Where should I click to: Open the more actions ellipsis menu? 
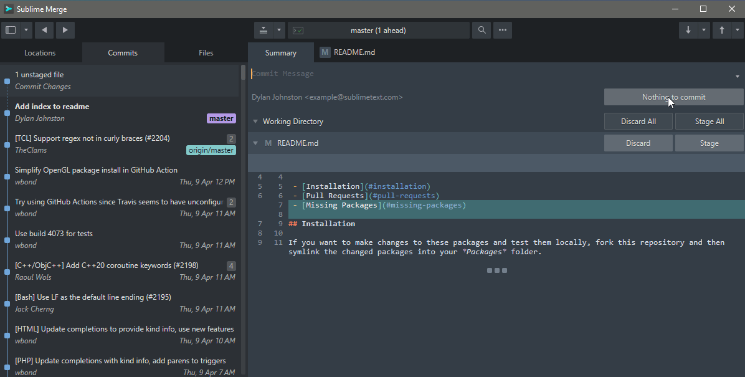pyautogui.click(x=503, y=30)
